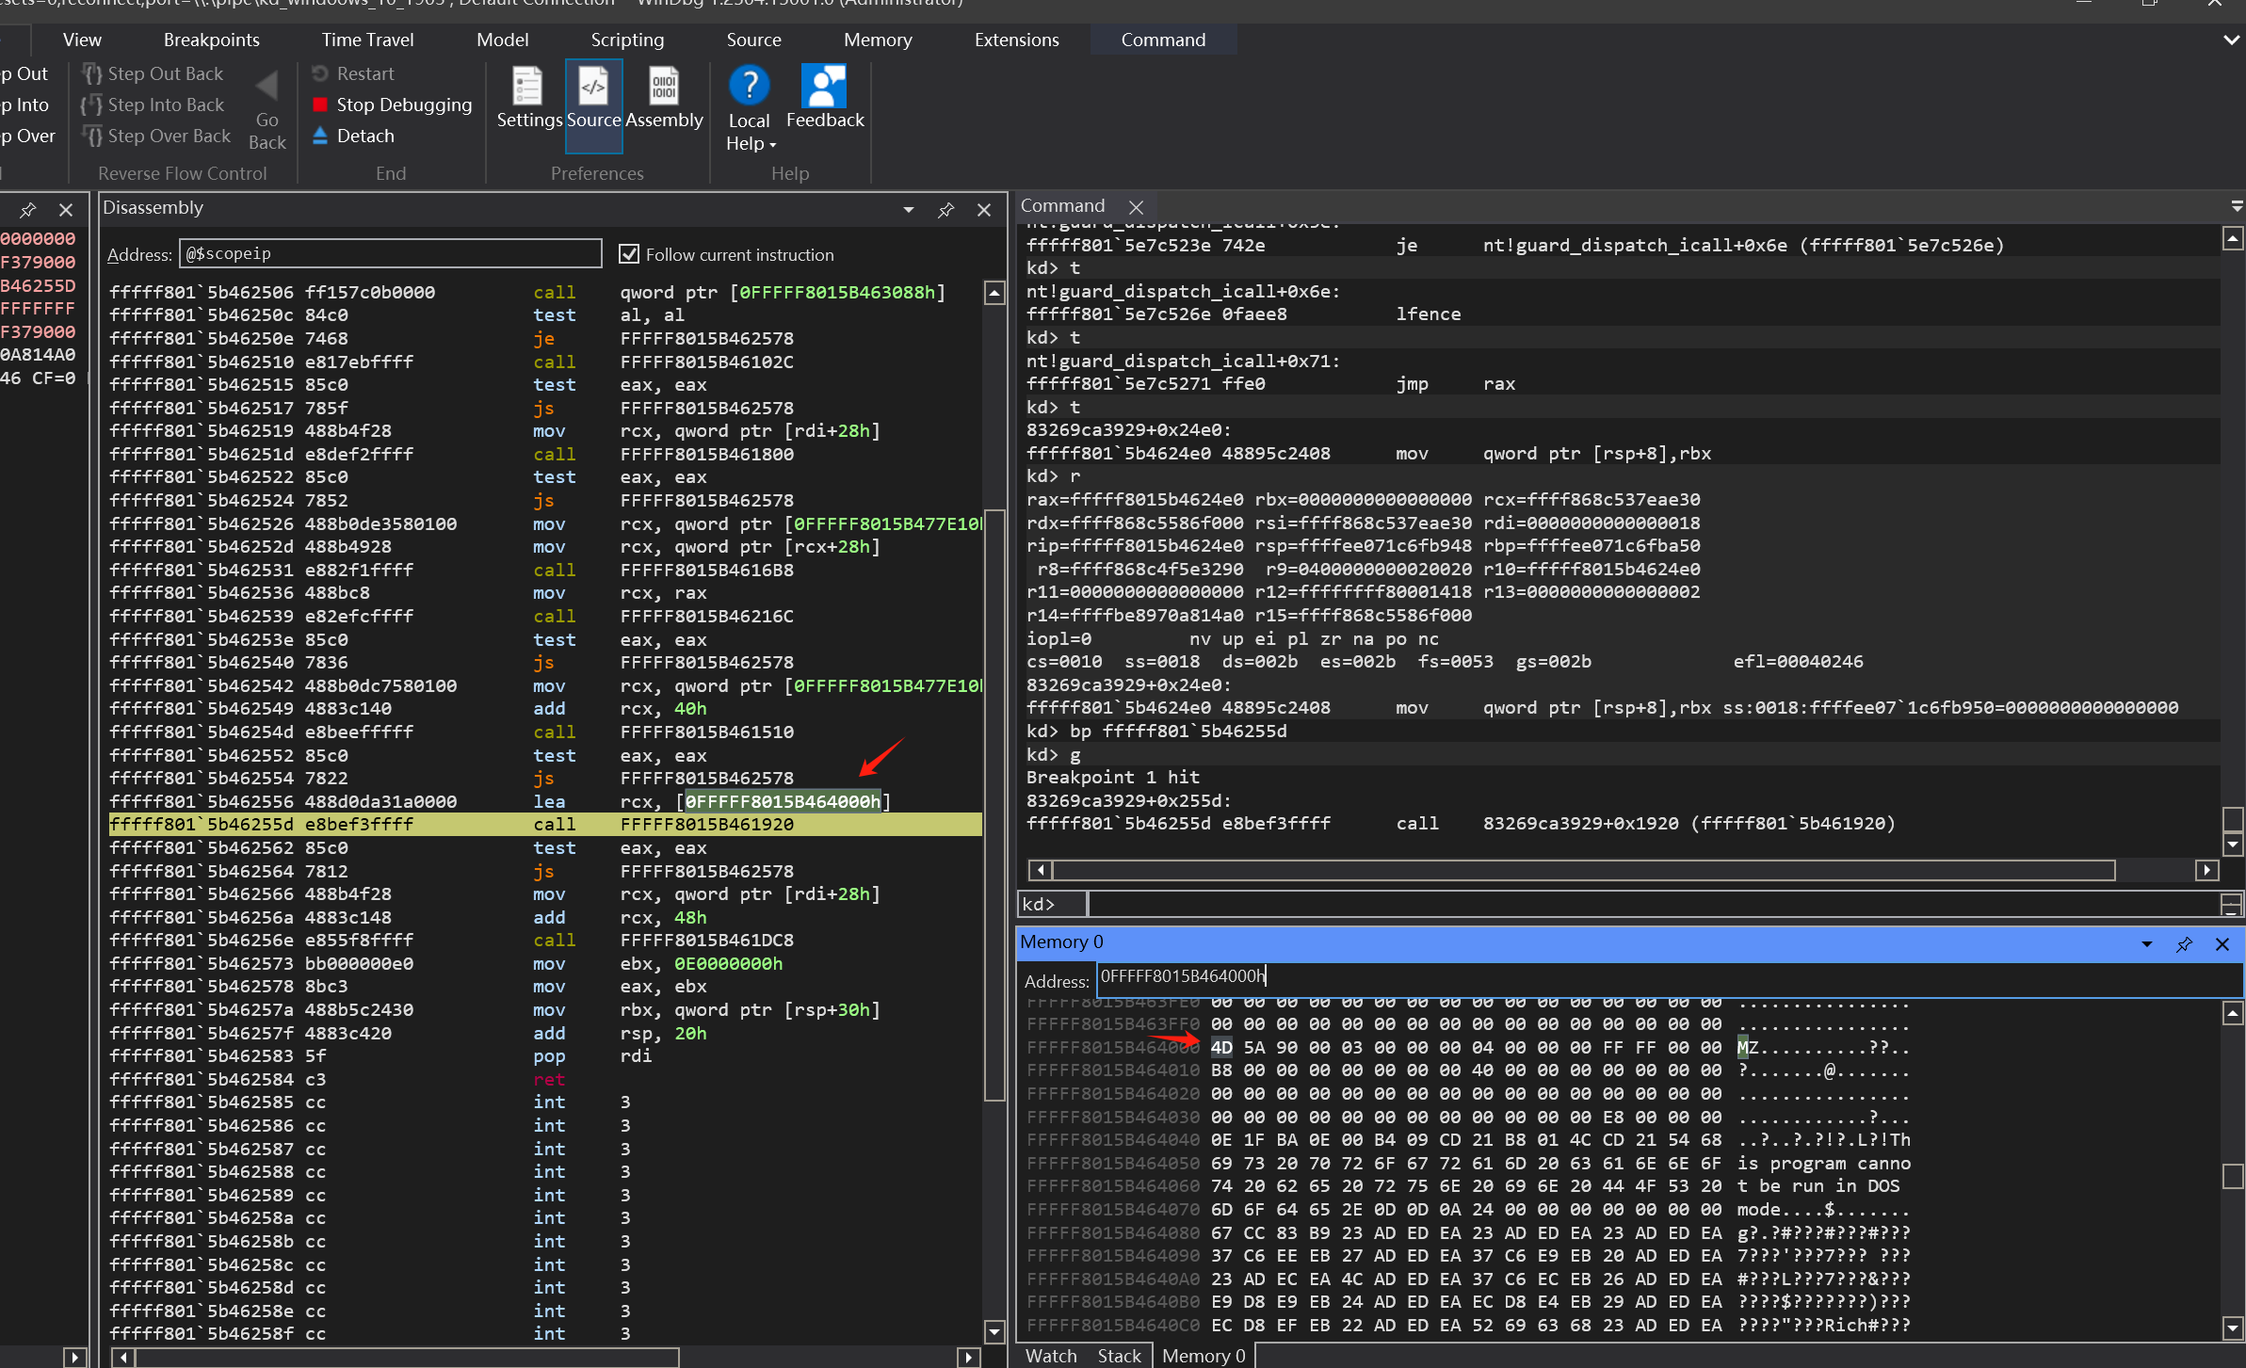Open the Time Travel ribbon tab
The width and height of the screenshot is (2246, 1368).
367,40
